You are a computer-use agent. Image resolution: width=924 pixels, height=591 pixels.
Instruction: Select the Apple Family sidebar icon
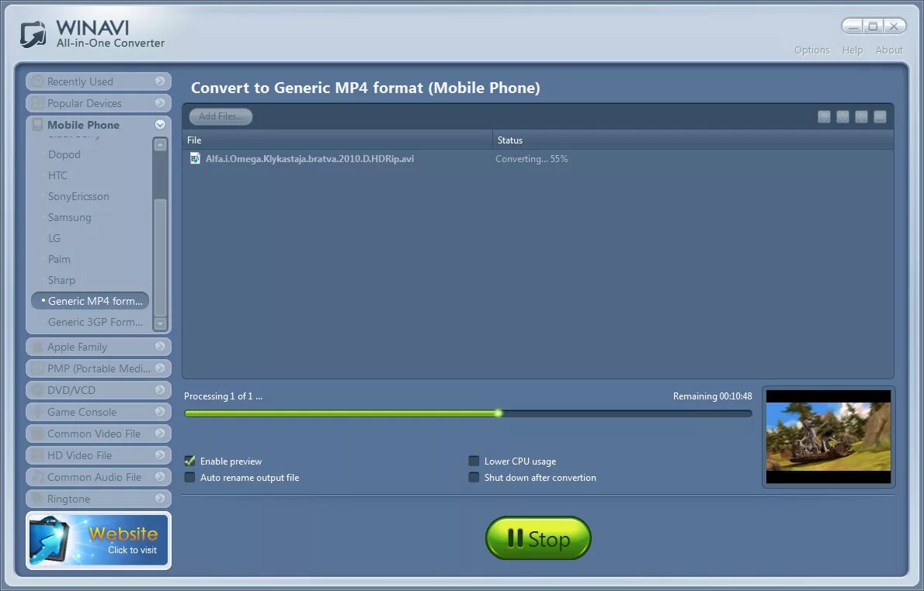[x=37, y=346]
